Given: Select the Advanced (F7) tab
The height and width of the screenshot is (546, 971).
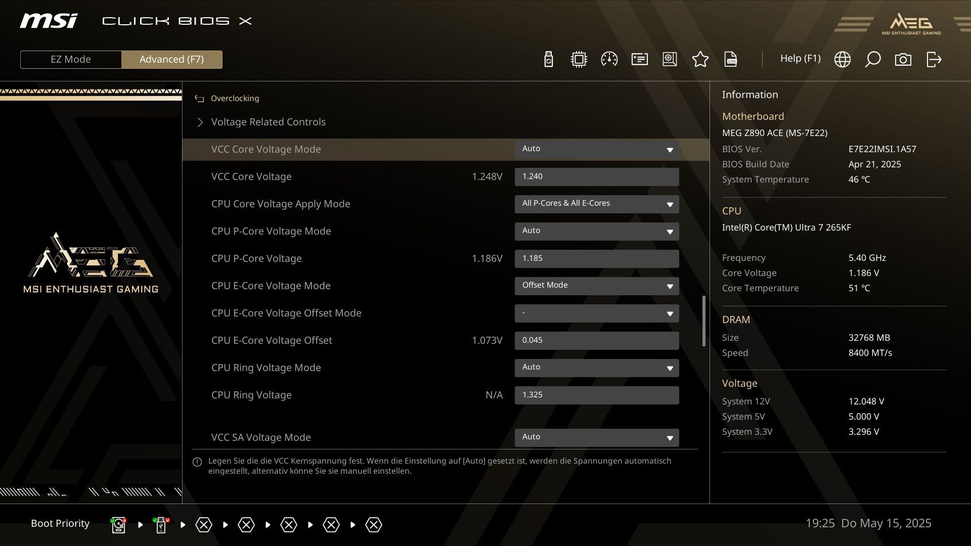Looking at the screenshot, I should pos(171,59).
